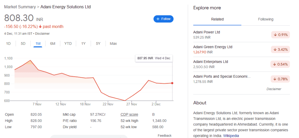Click the 539.25 INR price text
The height and width of the screenshot is (138, 299).
[202, 38]
